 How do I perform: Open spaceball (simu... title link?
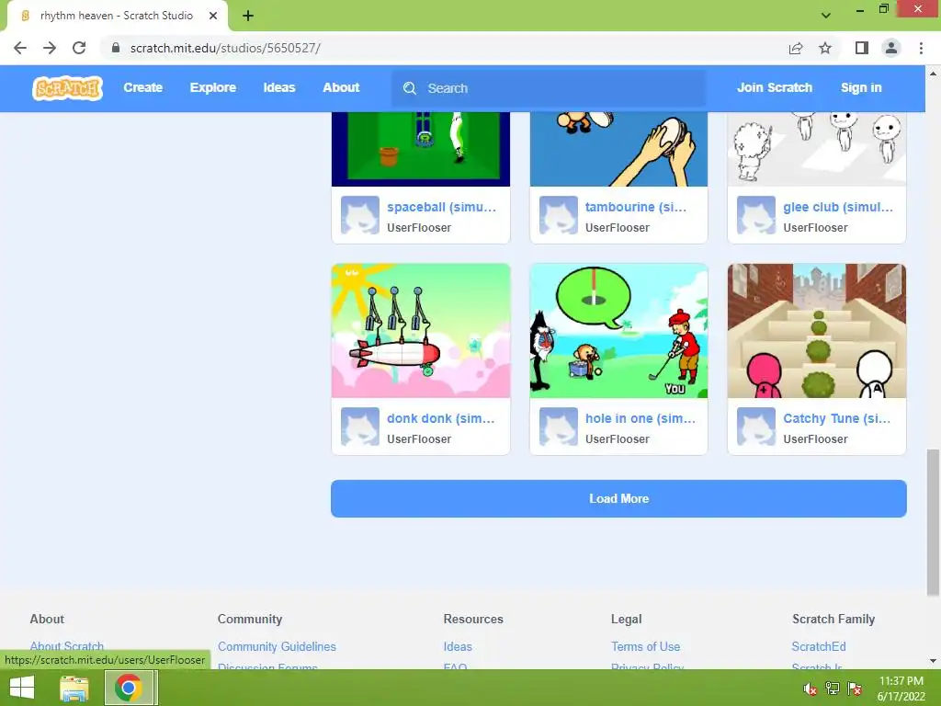tap(442, 207)
